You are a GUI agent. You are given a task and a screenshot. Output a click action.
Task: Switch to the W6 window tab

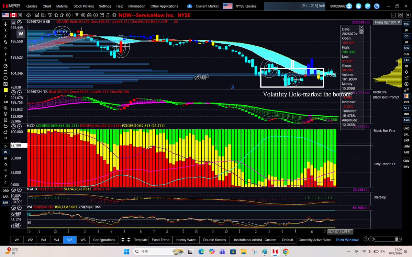pos(83,240)
